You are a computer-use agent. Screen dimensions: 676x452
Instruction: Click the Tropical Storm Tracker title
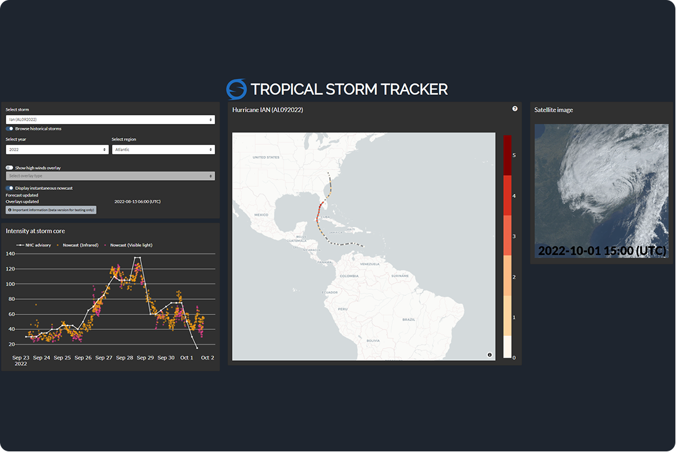click(x=349, y=89)
